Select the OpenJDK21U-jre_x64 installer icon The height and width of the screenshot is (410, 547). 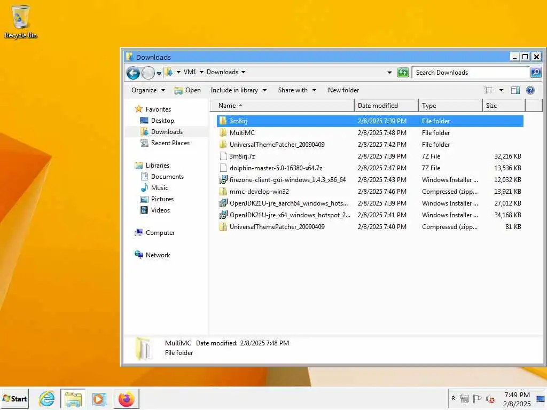tap(223, 215)
